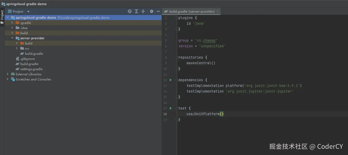Open build.gradle under server-provider
The image size is (348, 155).
(34, 54)
